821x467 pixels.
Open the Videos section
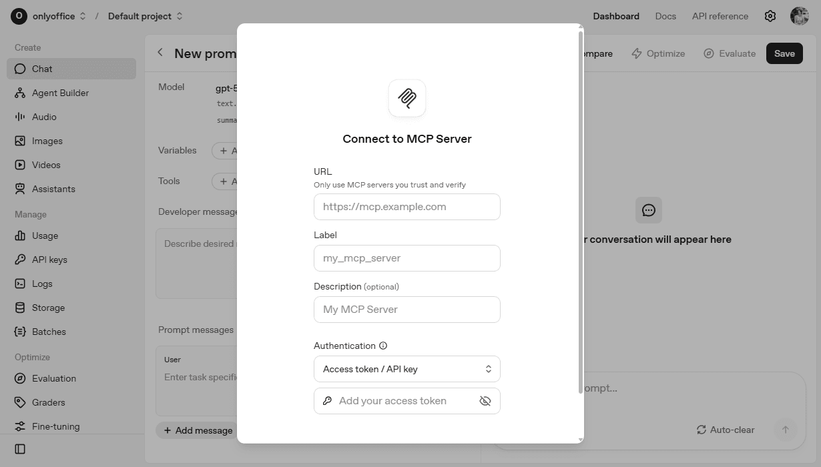tap(45, 165)
